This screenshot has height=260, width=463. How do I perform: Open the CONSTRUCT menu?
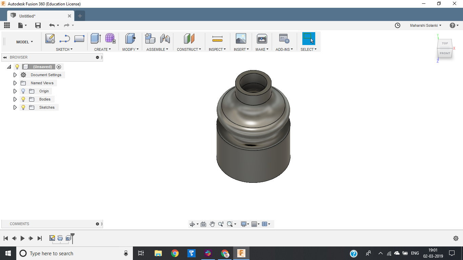pos(189,49)
